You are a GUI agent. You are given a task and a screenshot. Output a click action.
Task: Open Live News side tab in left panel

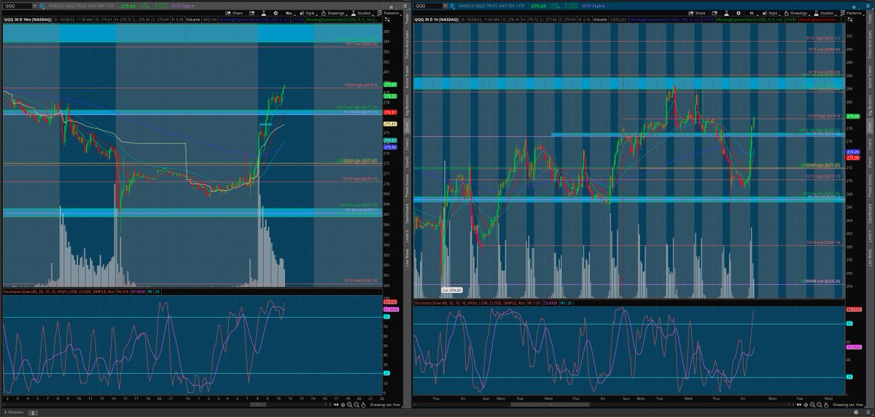point(407,258)
